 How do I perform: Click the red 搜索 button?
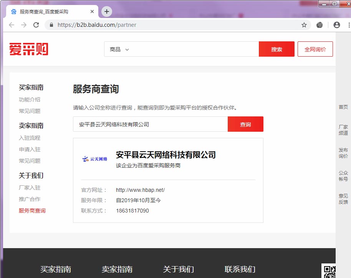(276, 49)
